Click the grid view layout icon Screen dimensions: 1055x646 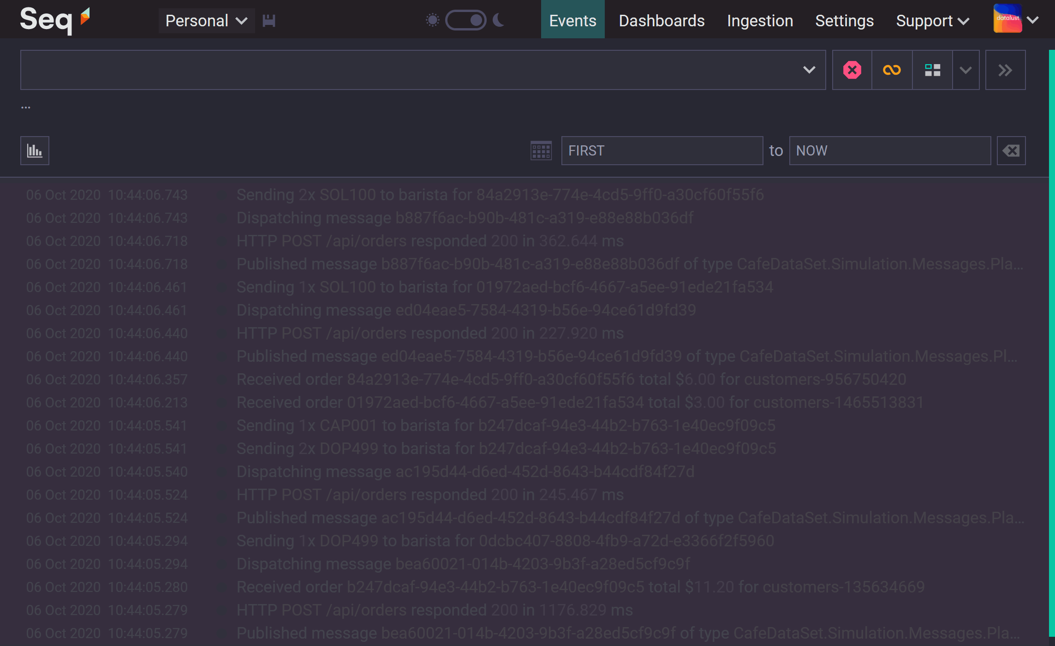point(932,70)
